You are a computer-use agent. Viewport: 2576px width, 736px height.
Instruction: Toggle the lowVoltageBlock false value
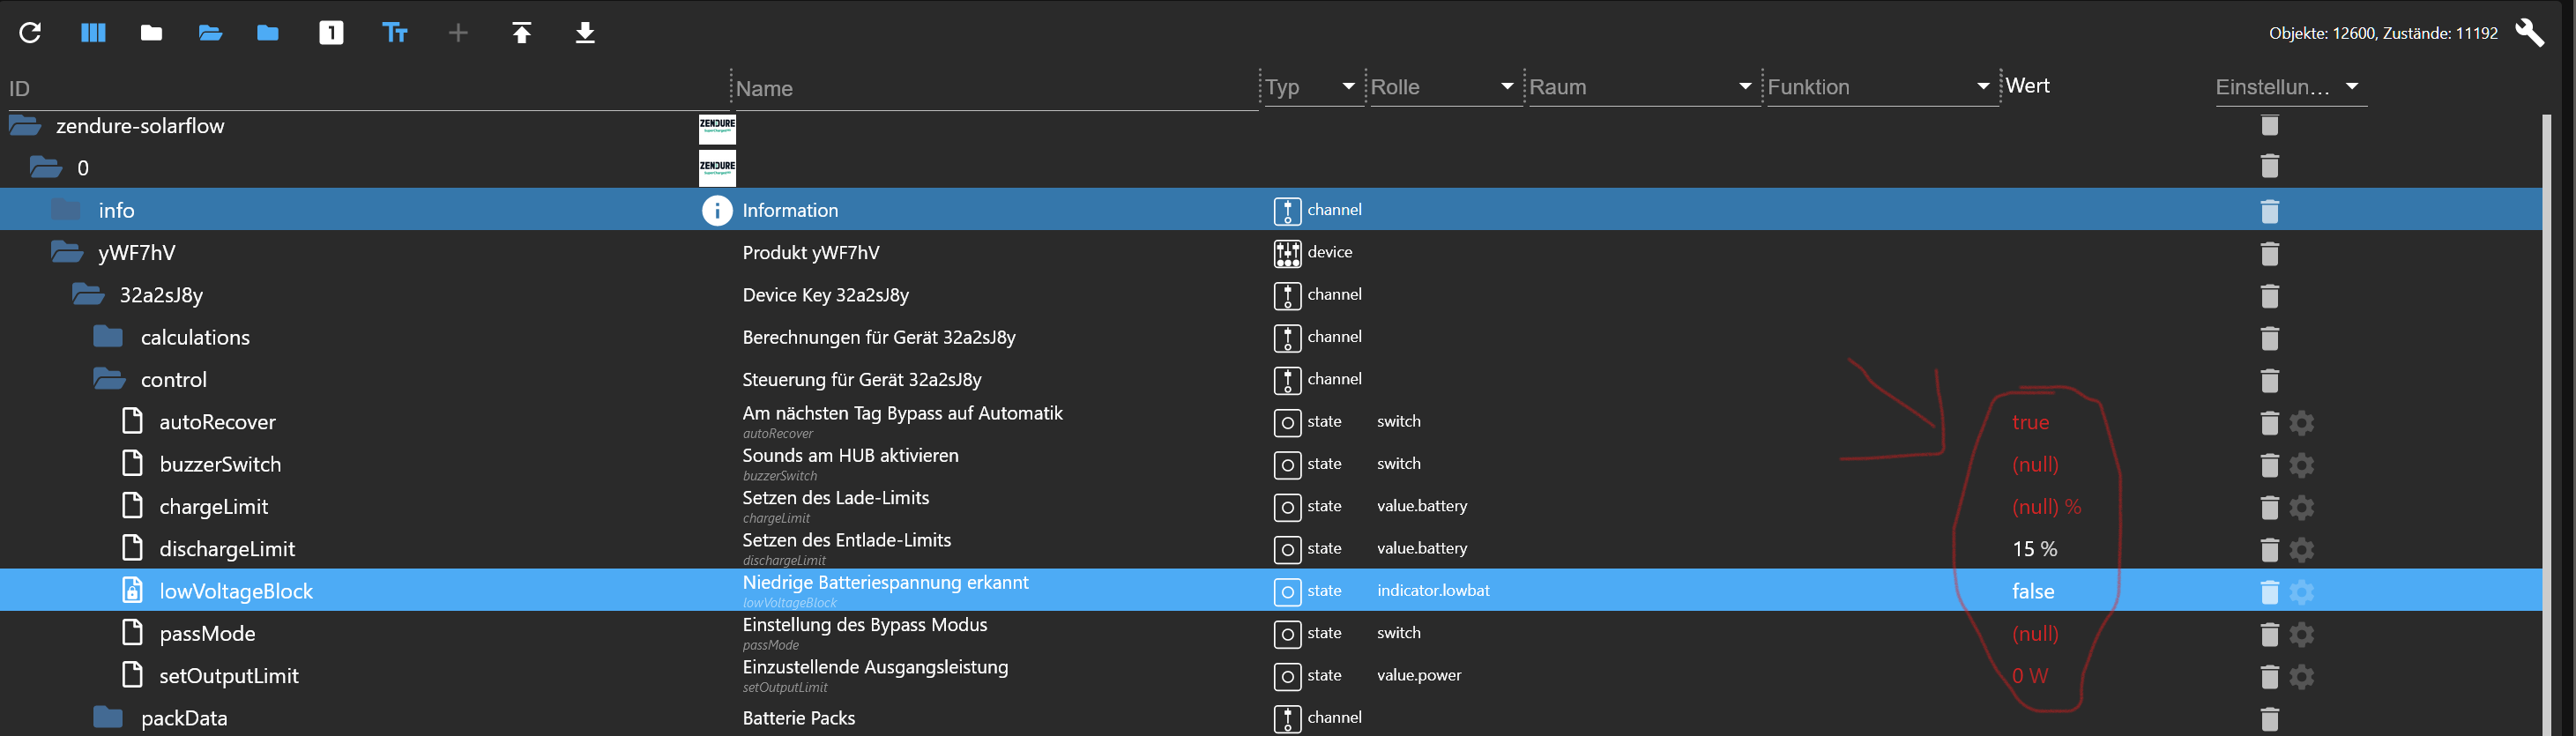click(2032, 592)
